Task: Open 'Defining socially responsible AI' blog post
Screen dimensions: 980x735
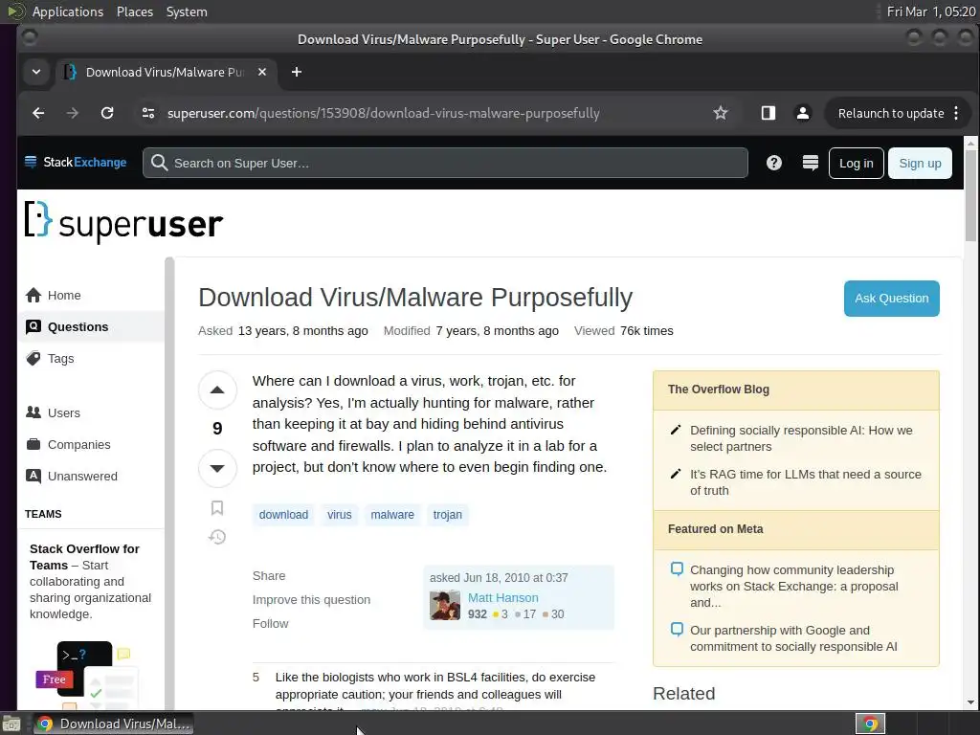Action: coord(801,438)
